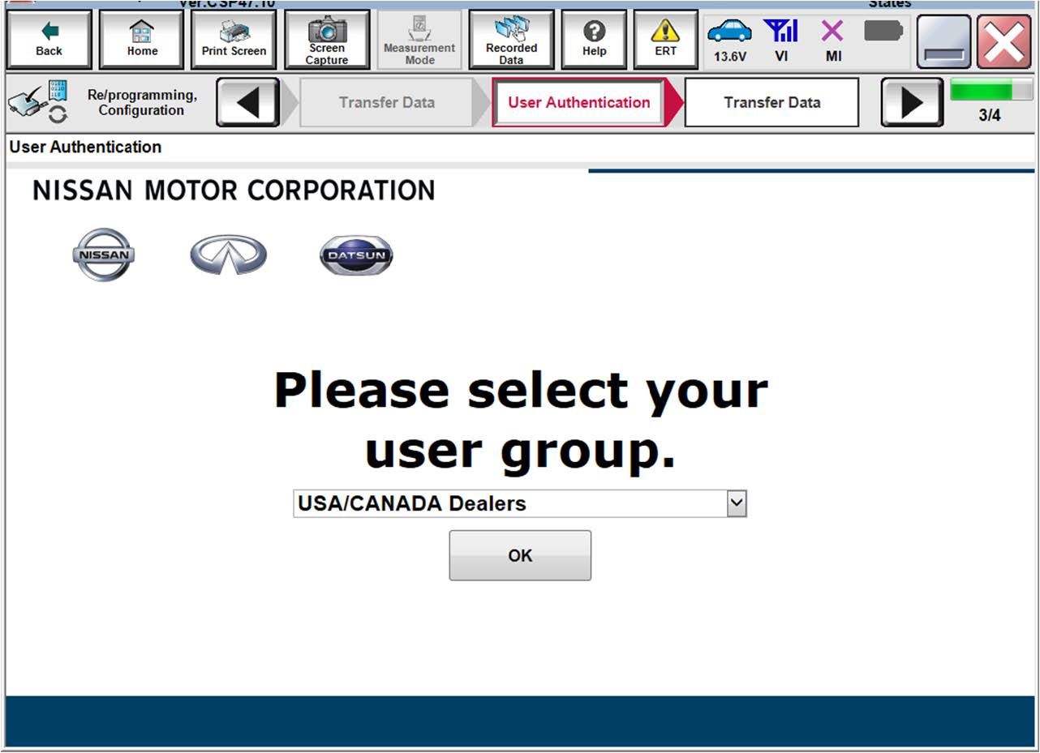Viewport: 1040px width, 753px height.
Task: Click the Measurement Mode button
Action: (x=419, y=40)
